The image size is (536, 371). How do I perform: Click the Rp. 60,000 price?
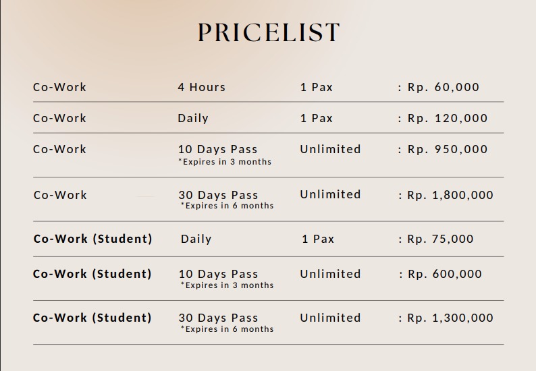(x=443, y=87)
